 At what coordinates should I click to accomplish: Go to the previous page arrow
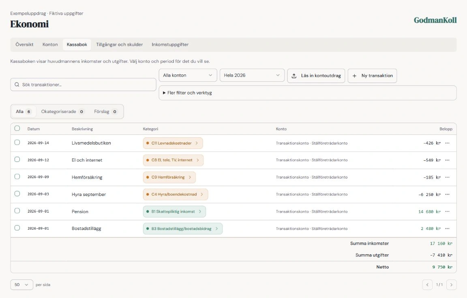click(427, 285)
